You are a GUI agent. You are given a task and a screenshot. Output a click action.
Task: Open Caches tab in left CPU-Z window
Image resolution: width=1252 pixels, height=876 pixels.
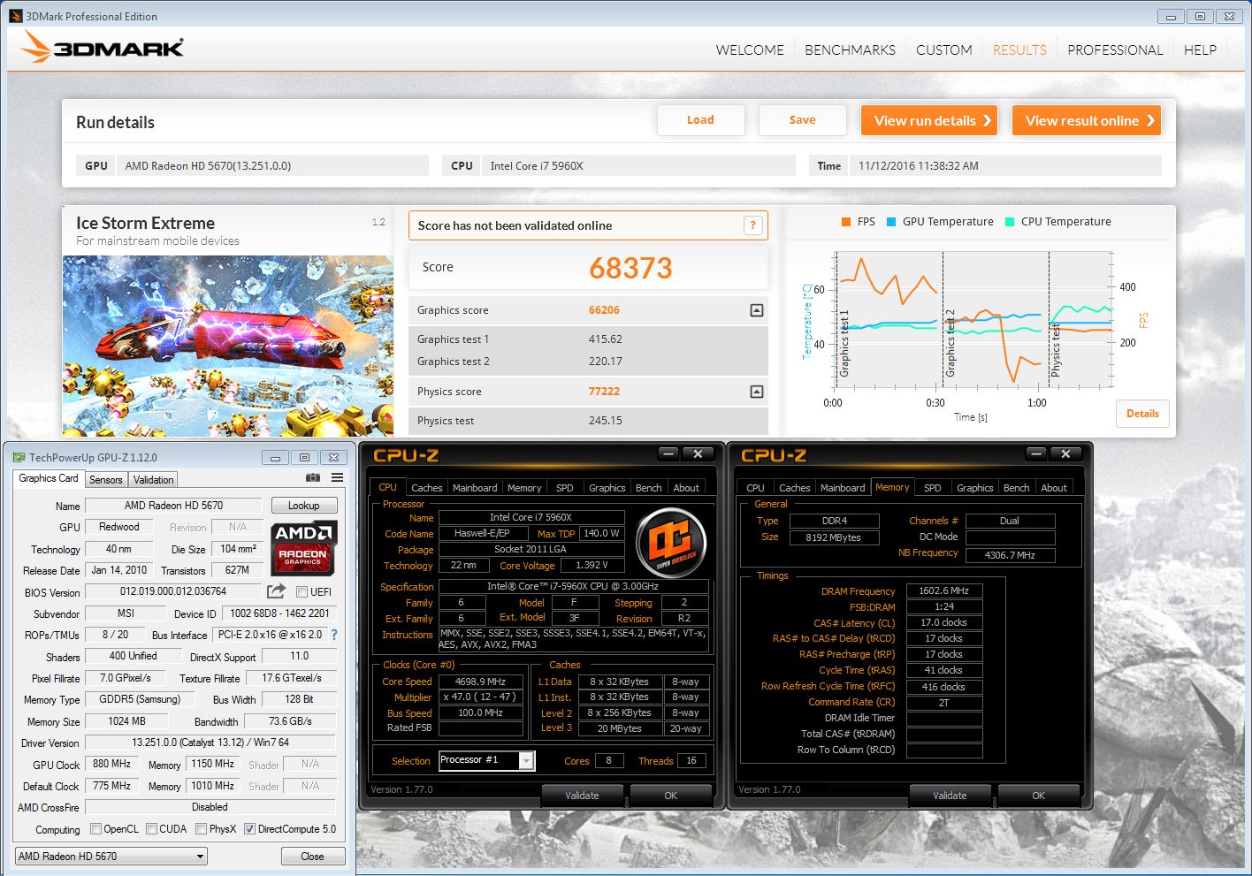pyautogui.click(x=427, y=488)
